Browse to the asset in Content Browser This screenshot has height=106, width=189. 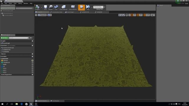click(50, 7)
